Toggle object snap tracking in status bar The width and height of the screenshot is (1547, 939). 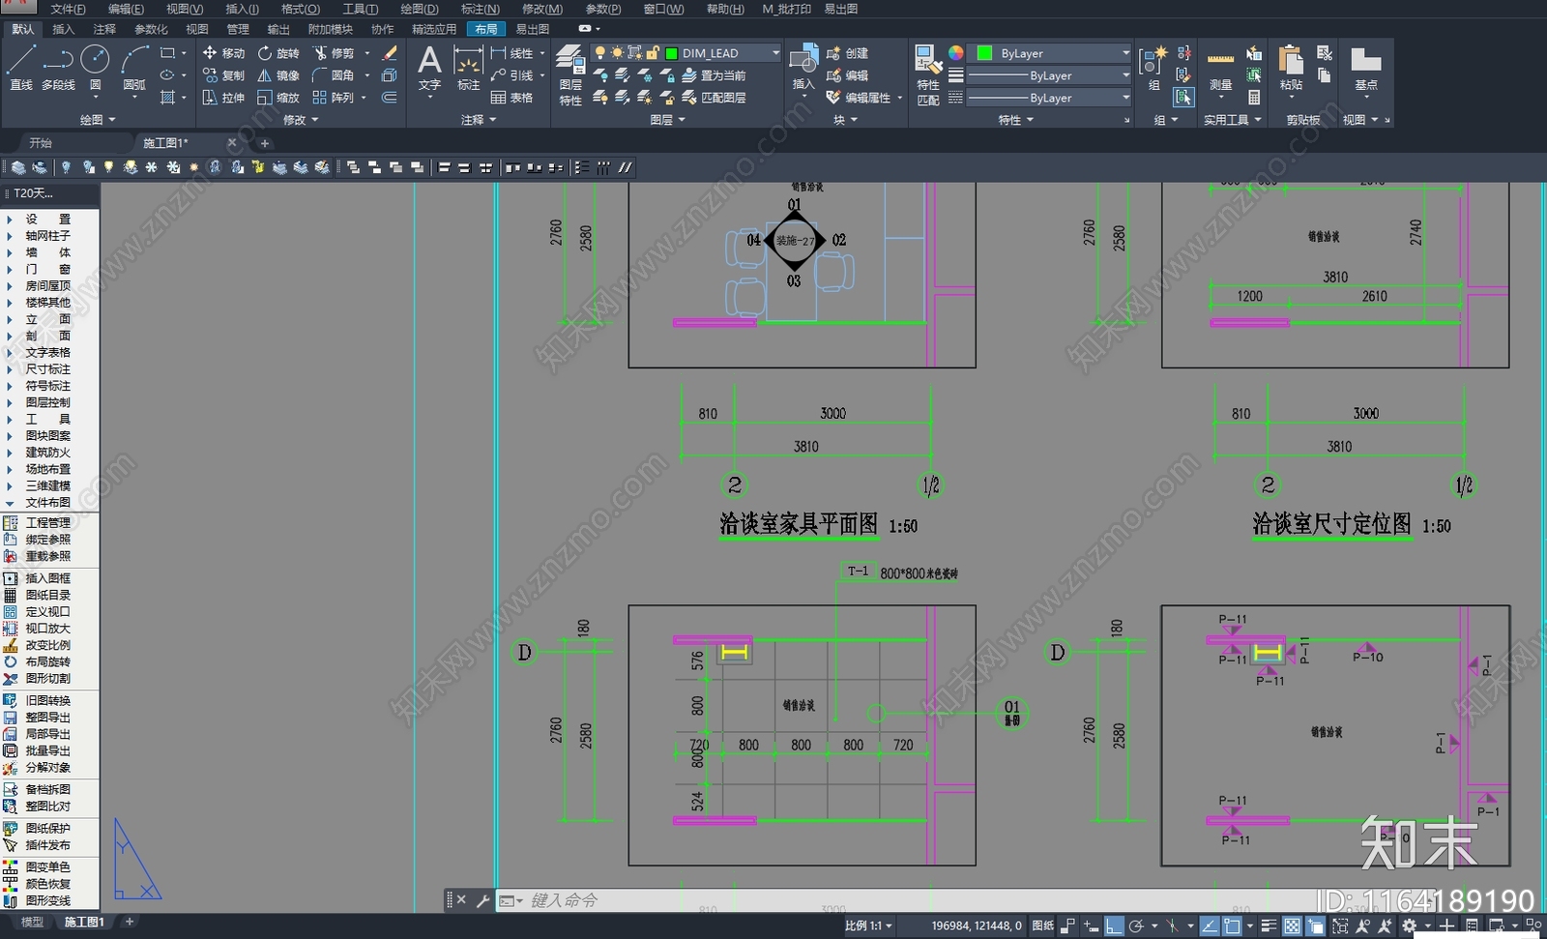(x=1210, y=926)
